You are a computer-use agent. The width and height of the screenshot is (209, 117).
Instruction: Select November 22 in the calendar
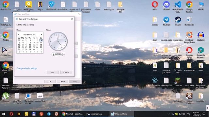[30, 47]
